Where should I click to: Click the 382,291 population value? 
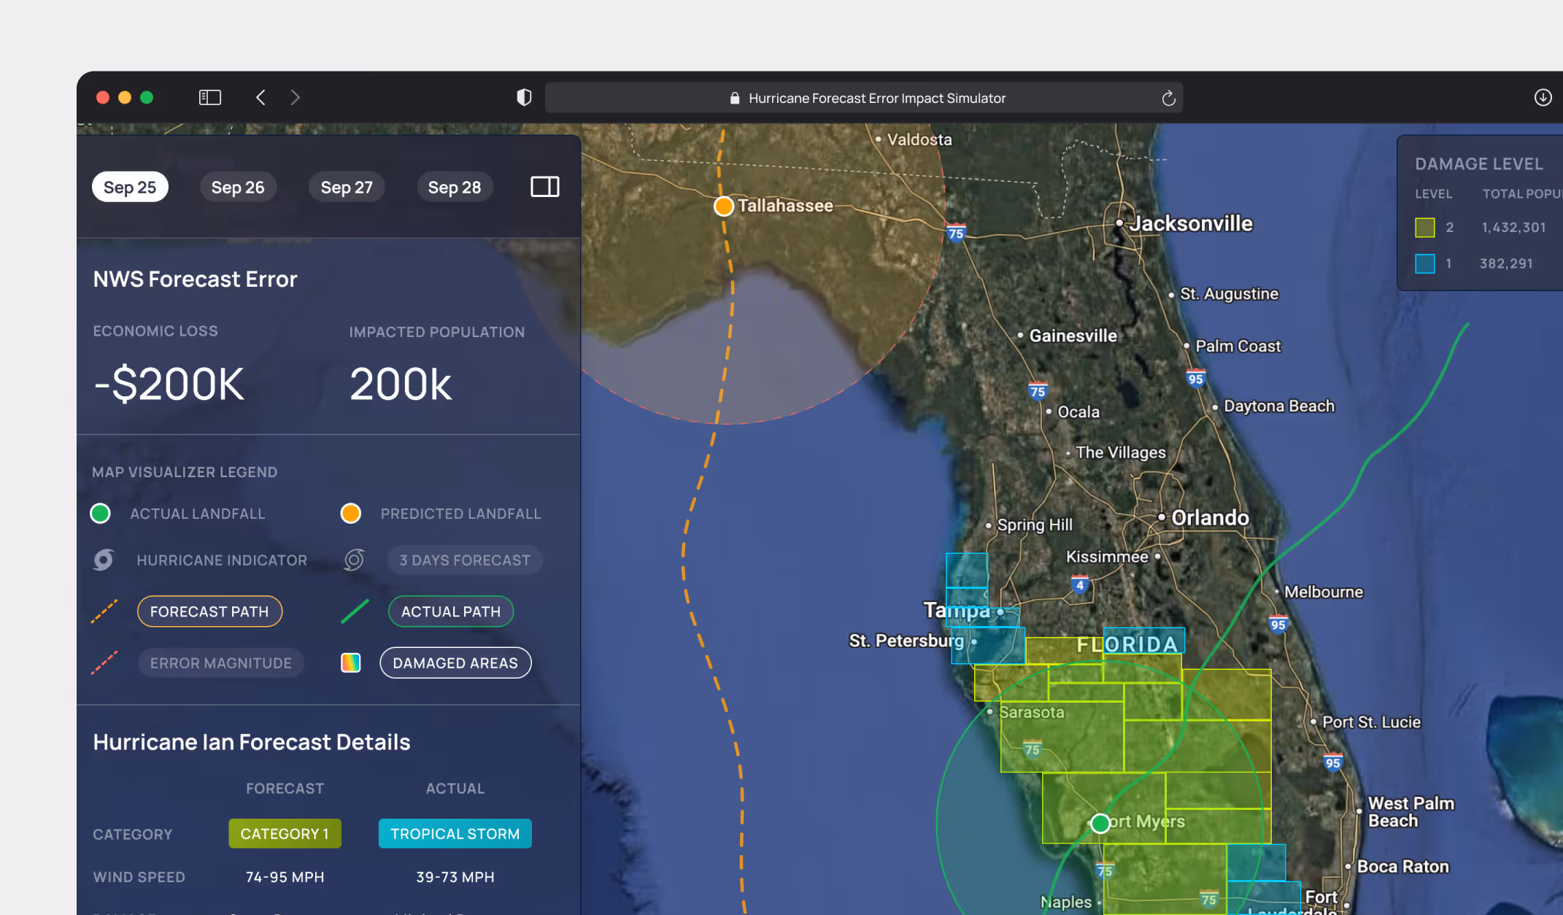1506,263
